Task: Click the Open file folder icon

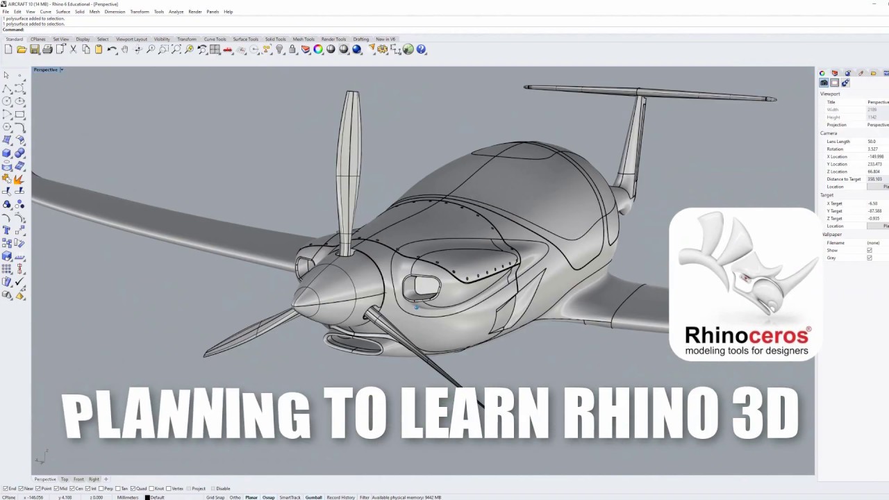Action: pos(22,49)
